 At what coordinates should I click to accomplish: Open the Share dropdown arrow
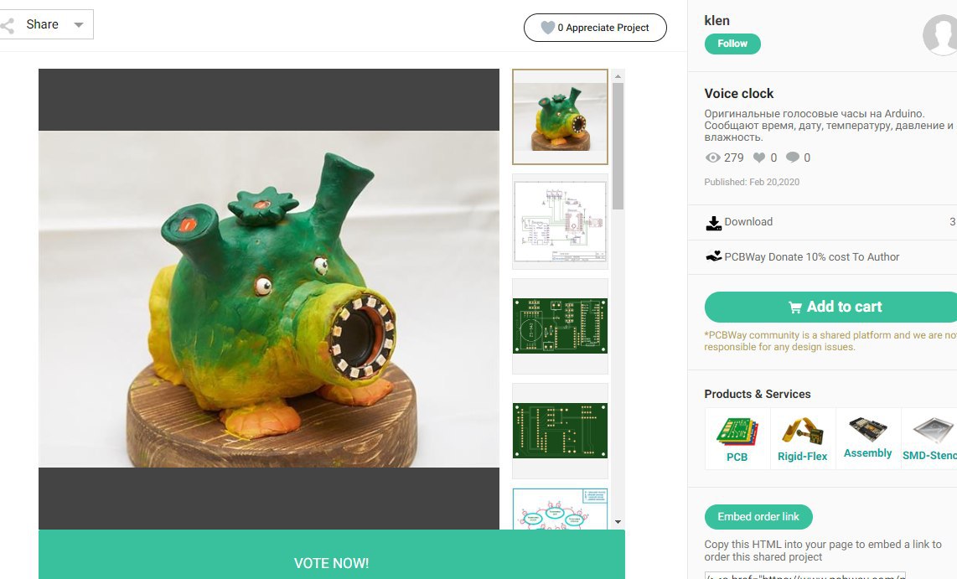click(x=78, y=25)
